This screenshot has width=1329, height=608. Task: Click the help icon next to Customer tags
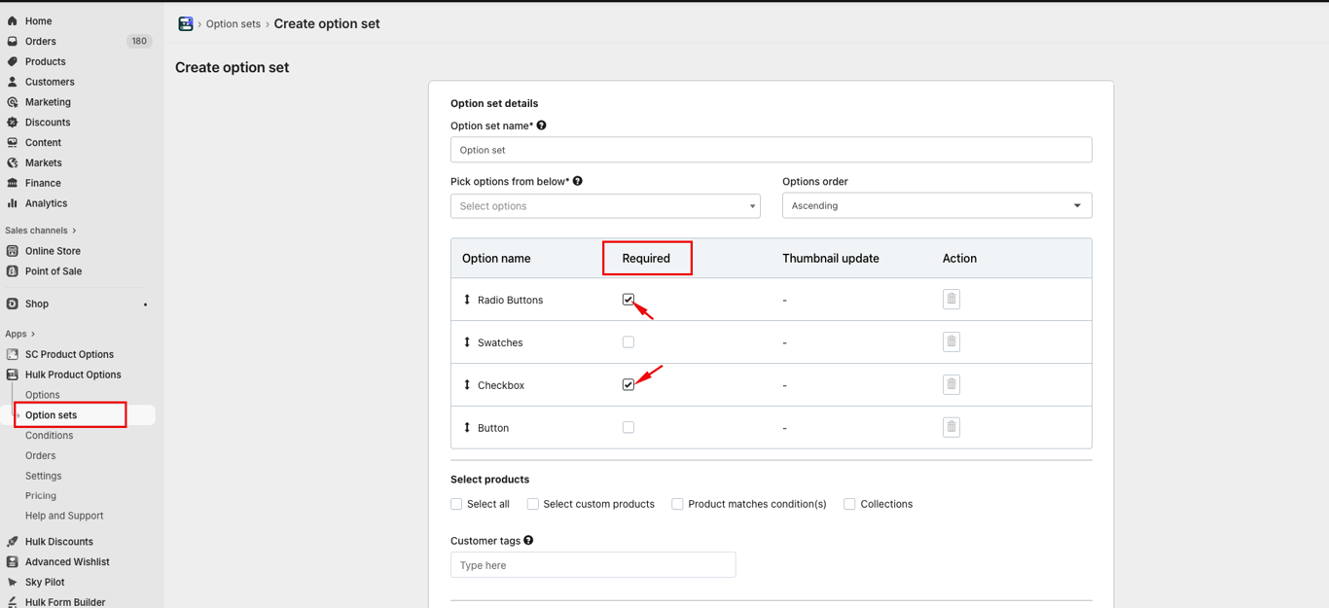[x=528, y=541]
